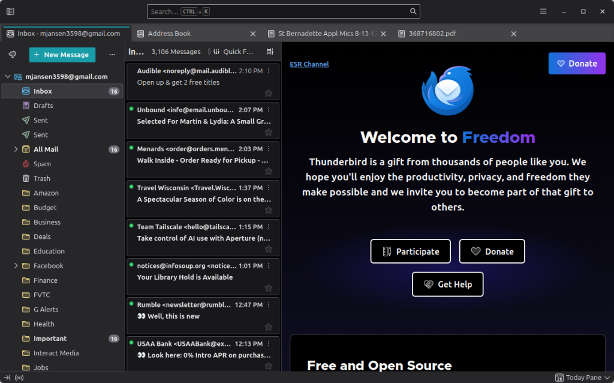The image size is (614, 383).
Task: Star the USAA Bank message
Action: (x=269, y=366)
